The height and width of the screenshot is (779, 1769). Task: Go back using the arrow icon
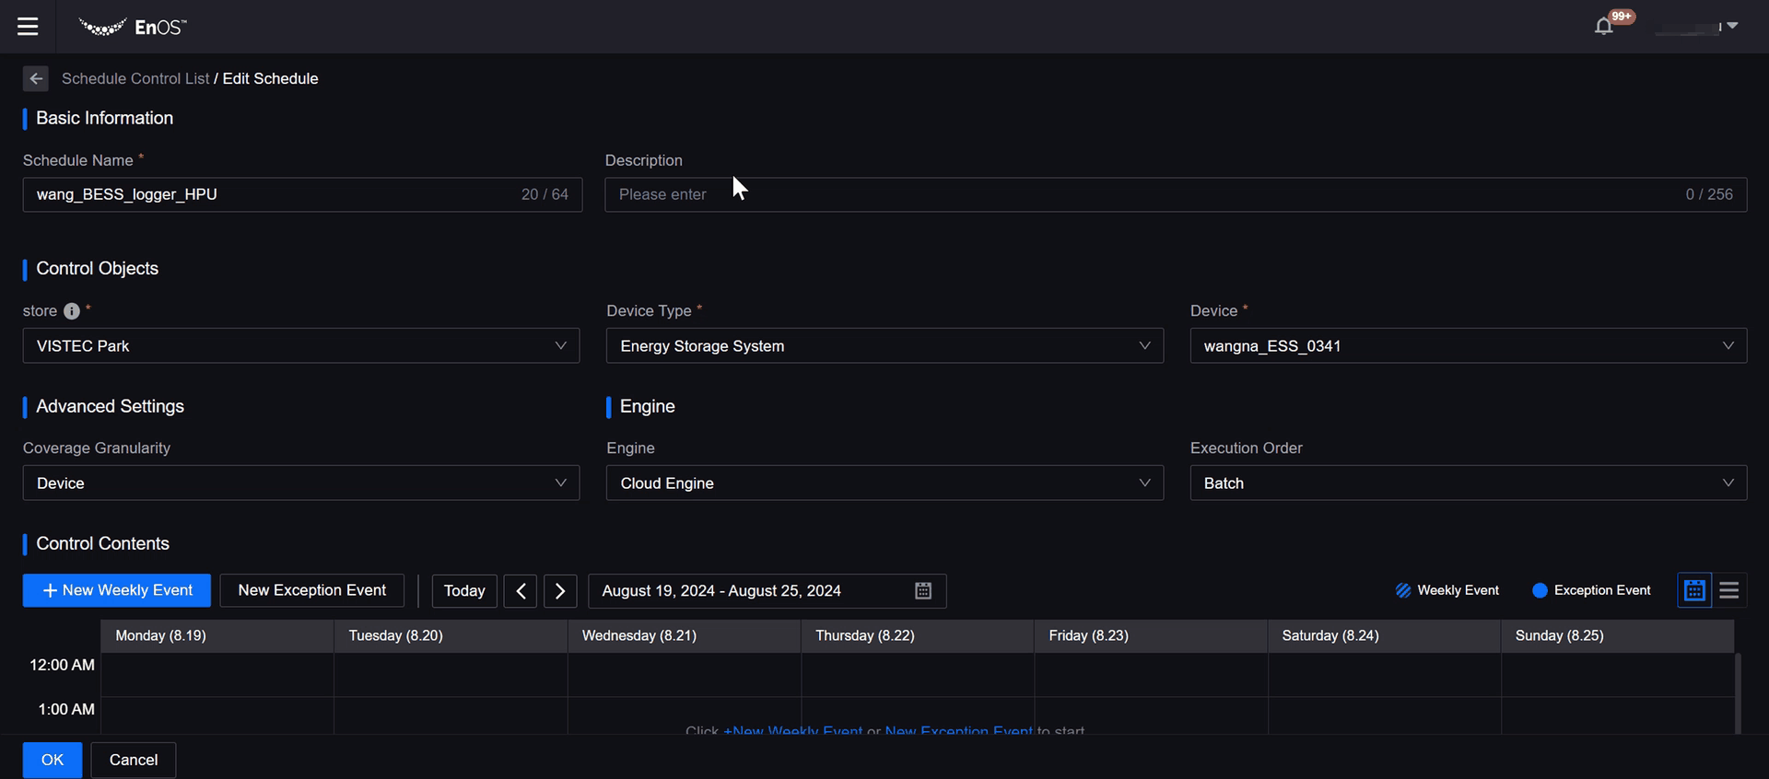click(x=35, y=78)
